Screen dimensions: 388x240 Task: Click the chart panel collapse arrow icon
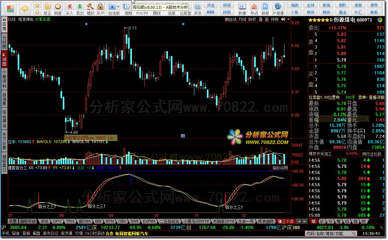282,19
